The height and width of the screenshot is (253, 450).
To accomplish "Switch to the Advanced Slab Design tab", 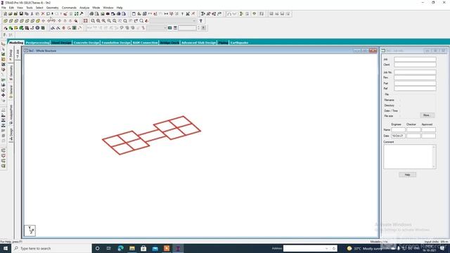I will (198, 42).
